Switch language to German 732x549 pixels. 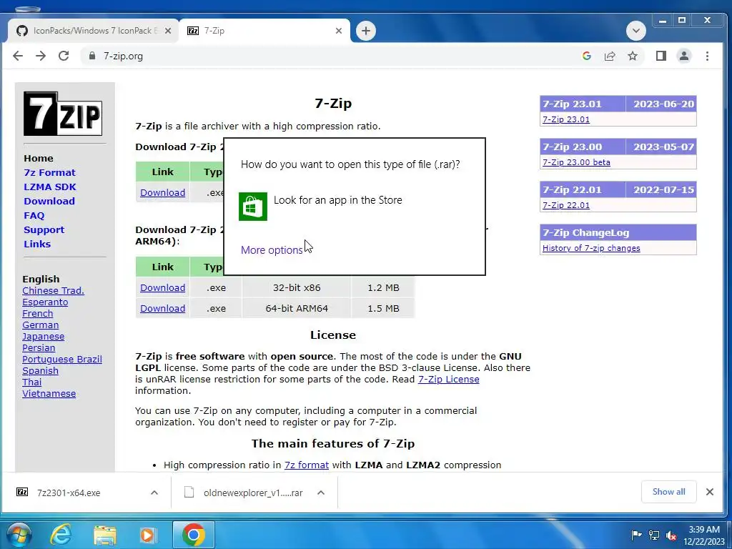(40, 325)
